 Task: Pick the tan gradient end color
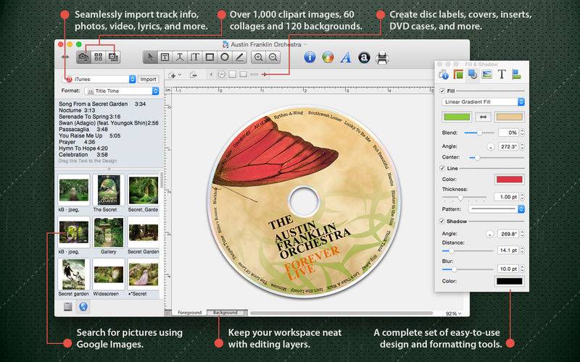[510, 117]
